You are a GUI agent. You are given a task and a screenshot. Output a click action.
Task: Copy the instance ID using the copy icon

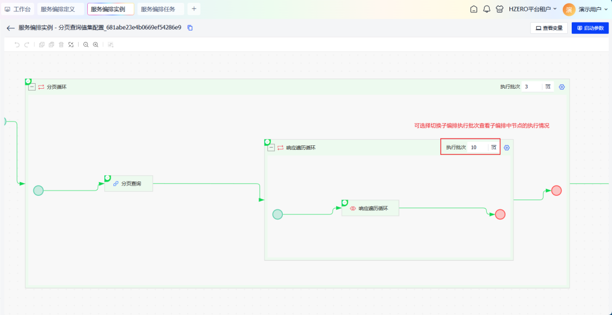190,28
